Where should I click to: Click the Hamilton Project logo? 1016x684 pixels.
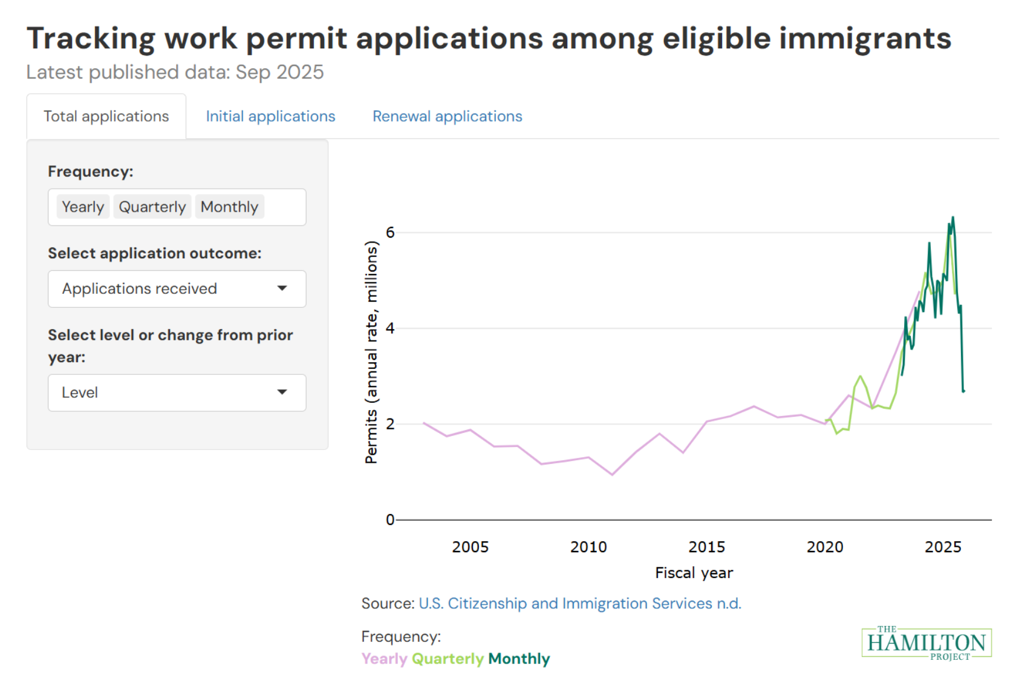[x=927, y=643]
